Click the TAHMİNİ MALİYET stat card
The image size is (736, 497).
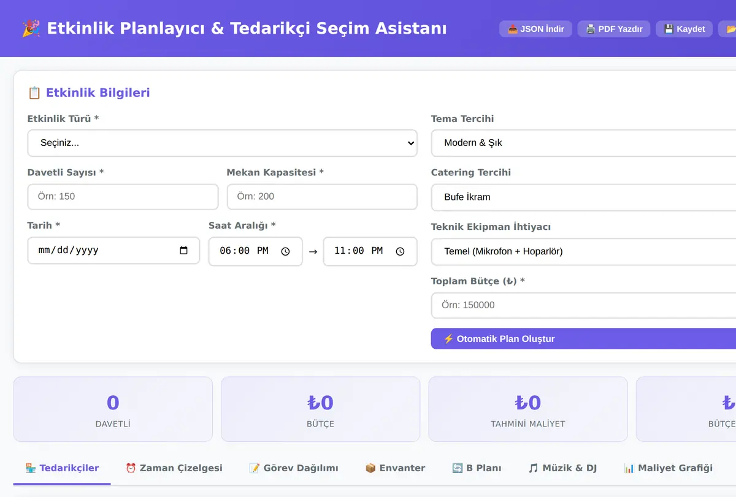click(x=527, y=409)
